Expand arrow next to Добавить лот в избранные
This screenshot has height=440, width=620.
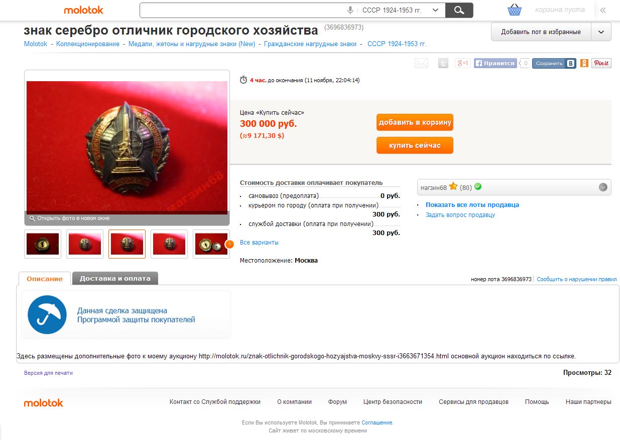coord(601,32)
